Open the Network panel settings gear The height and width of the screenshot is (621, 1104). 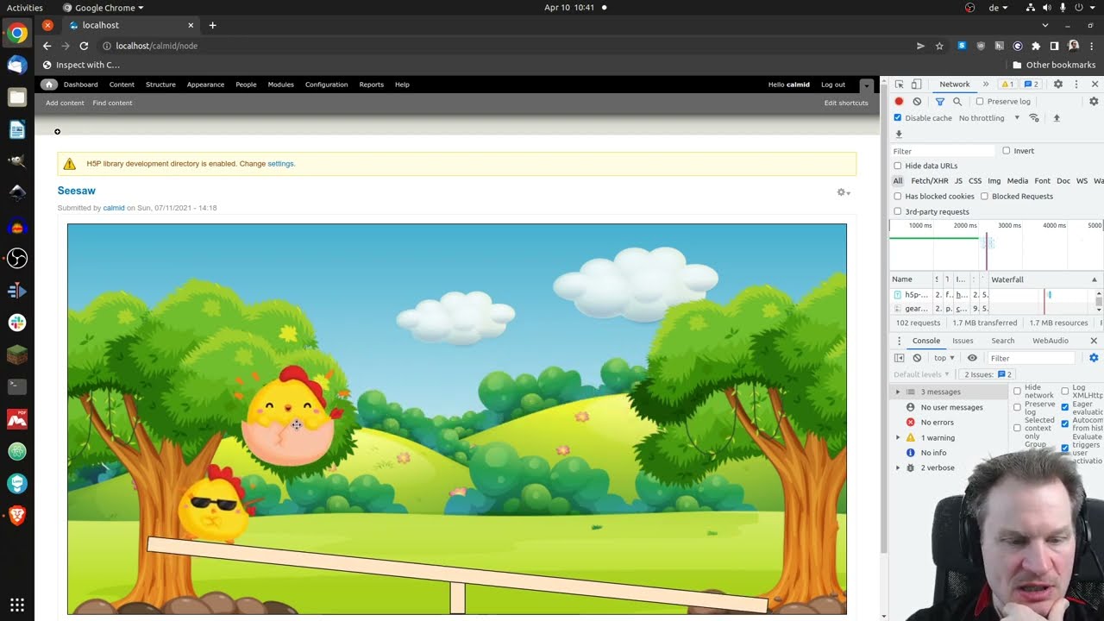1094,102
